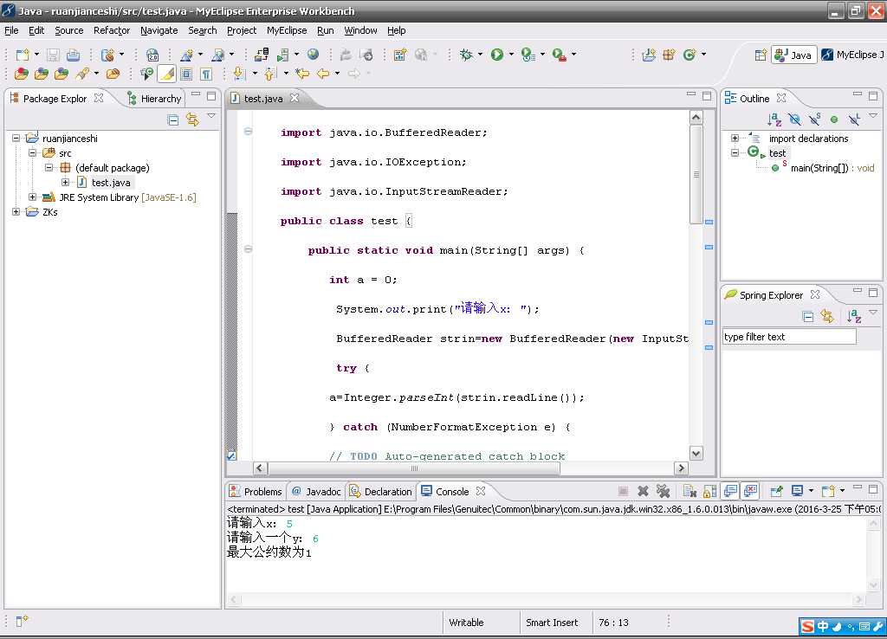Toggle Link with Editor in Package Explorer
This screenshot has width=887, height=639.
coord(192,119)
